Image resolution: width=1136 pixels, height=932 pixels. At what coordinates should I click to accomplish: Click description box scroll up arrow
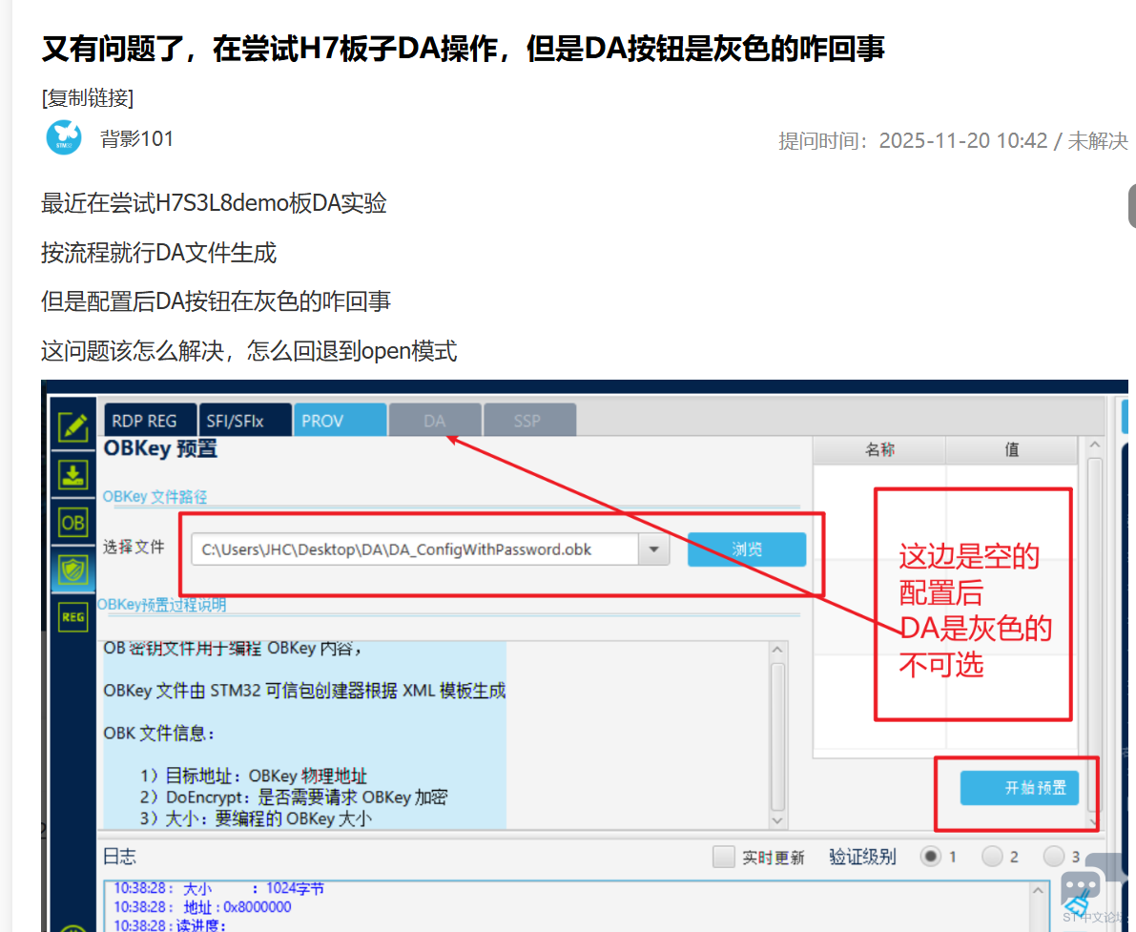point(777,651)
